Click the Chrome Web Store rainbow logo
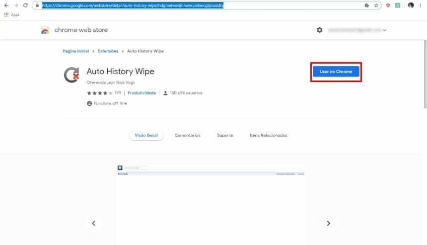 click(x=45, y=30)
